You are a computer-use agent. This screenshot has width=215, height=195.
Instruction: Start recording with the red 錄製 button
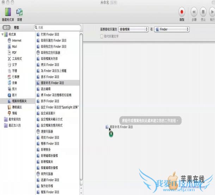[x=182, y=12]
